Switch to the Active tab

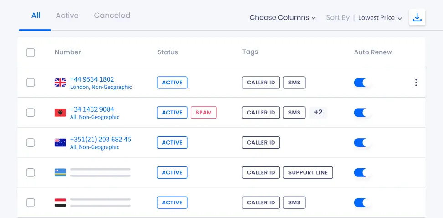(67, 15)
